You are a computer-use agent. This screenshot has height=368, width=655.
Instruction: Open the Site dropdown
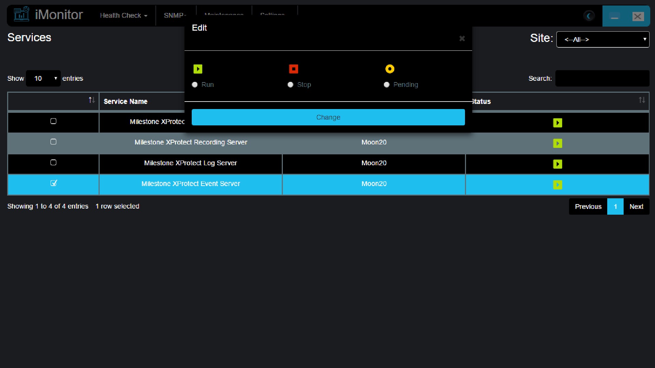[602, 40]
